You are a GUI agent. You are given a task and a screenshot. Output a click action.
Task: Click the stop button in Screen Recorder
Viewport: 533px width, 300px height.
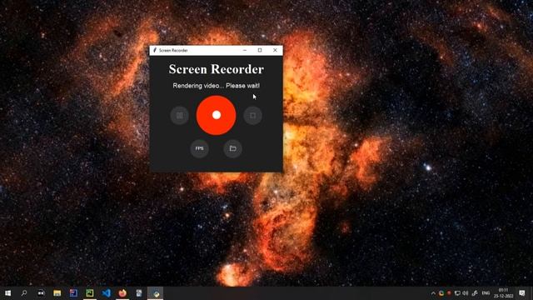(252, 116)
